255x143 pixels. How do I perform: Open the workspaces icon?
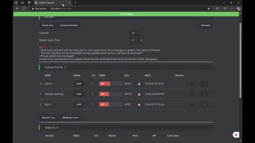(23, 3)
